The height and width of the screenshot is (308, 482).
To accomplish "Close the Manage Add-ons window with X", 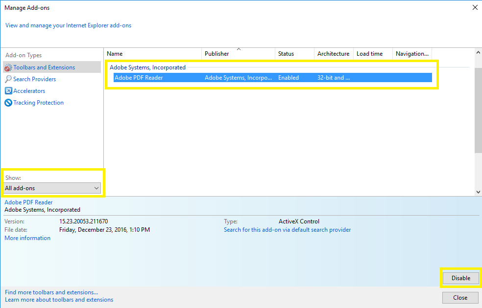I will [x=475, y=7].
